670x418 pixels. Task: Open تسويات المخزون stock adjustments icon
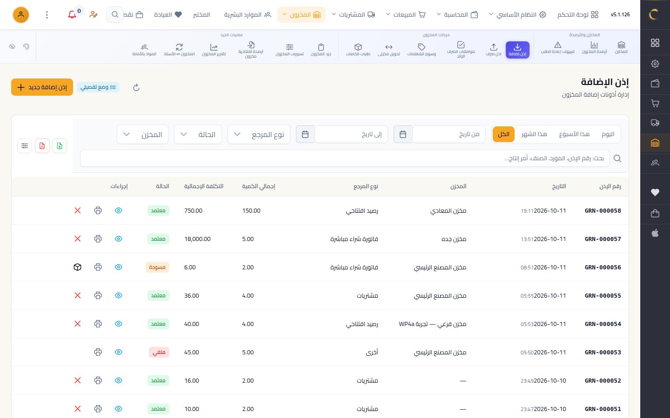(x=289, y=49)
